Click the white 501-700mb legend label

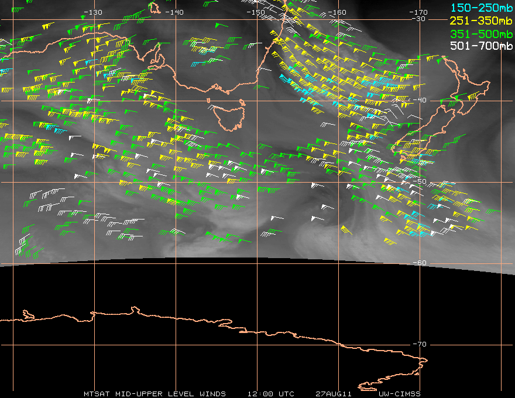pyautogui.click(x=481, y=46)
